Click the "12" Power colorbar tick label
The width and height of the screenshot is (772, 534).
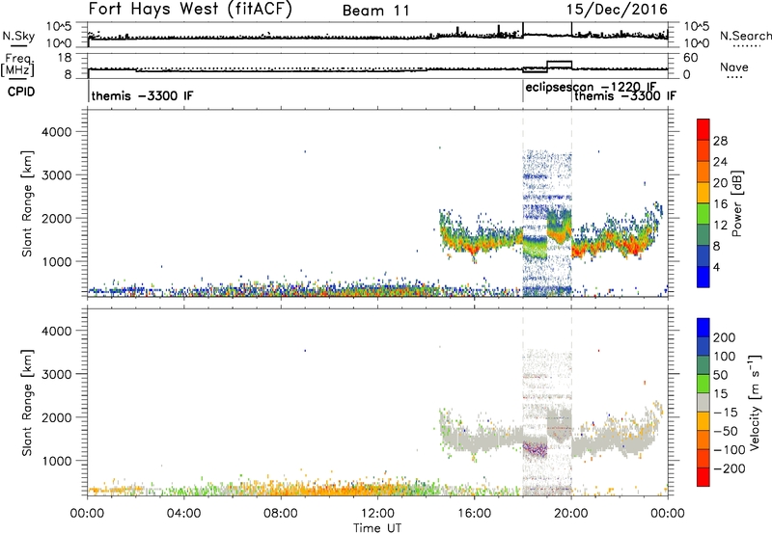pos(720,226)
